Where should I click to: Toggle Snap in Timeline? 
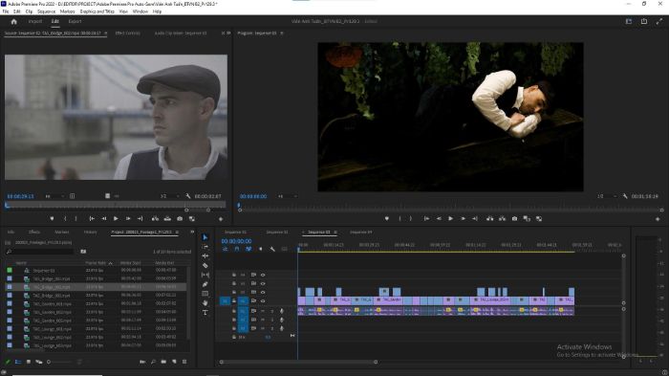[237, 249]
